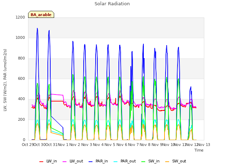Screen dimensions: 225x168
Task: Click the PAR_in legend label
Action: [102, 161]
